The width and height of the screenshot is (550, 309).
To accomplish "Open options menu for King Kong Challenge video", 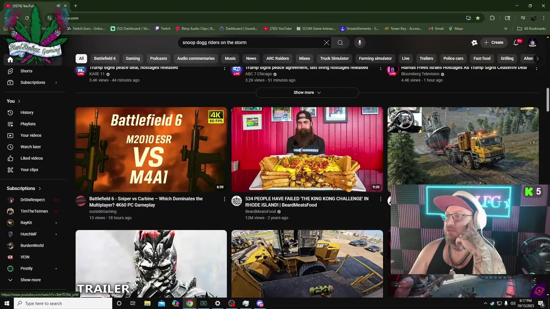I will [x=380, y=199].
